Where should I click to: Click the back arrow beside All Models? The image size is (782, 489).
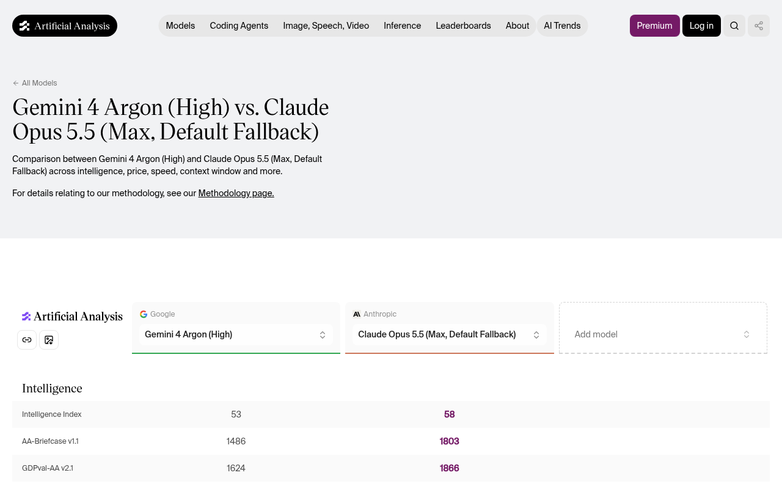coord(16,83)
